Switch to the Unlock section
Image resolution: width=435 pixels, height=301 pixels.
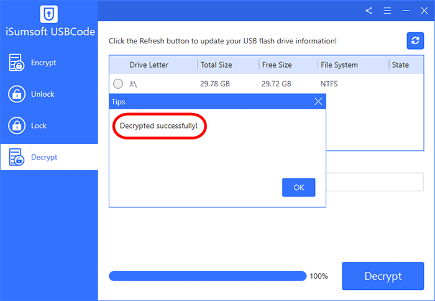pos(49,94)
